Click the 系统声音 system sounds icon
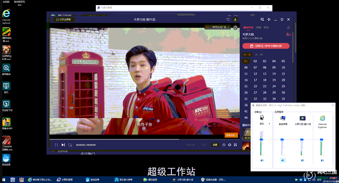This screenshot has width=339, height=183. [x=283, y=118]
